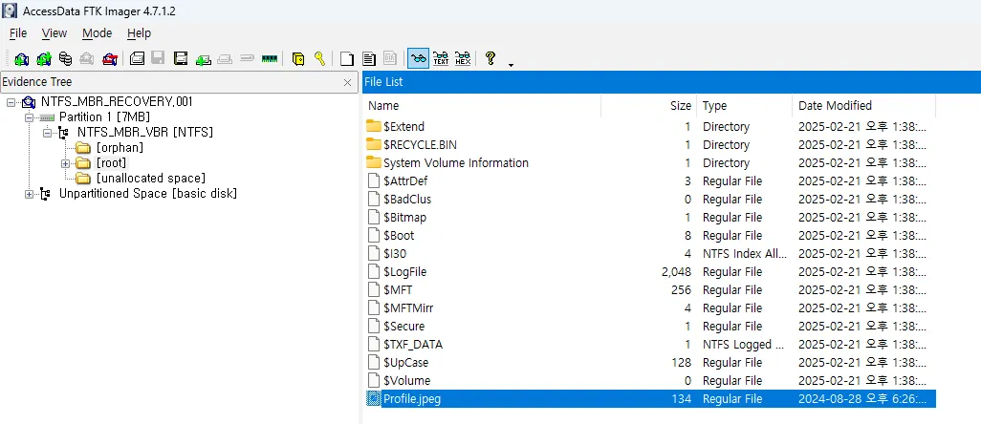Image resolution: width=981 pixels, height=424 pixels.
Task: Click the grayed Export Disk Image floppy icon
Action: coord(159,58)
